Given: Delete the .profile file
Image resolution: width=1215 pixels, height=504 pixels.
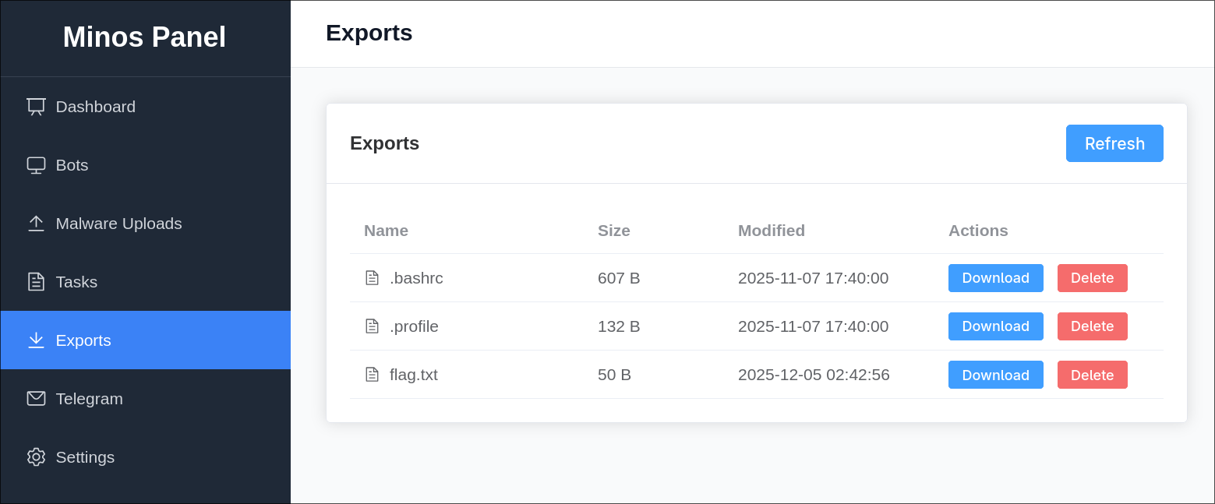Looking at the screenshot, I should tap(1092, 326).
